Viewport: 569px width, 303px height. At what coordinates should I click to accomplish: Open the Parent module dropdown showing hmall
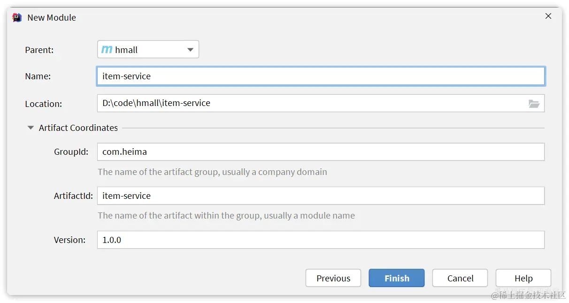pyautogui.click(x=148, y=49)
